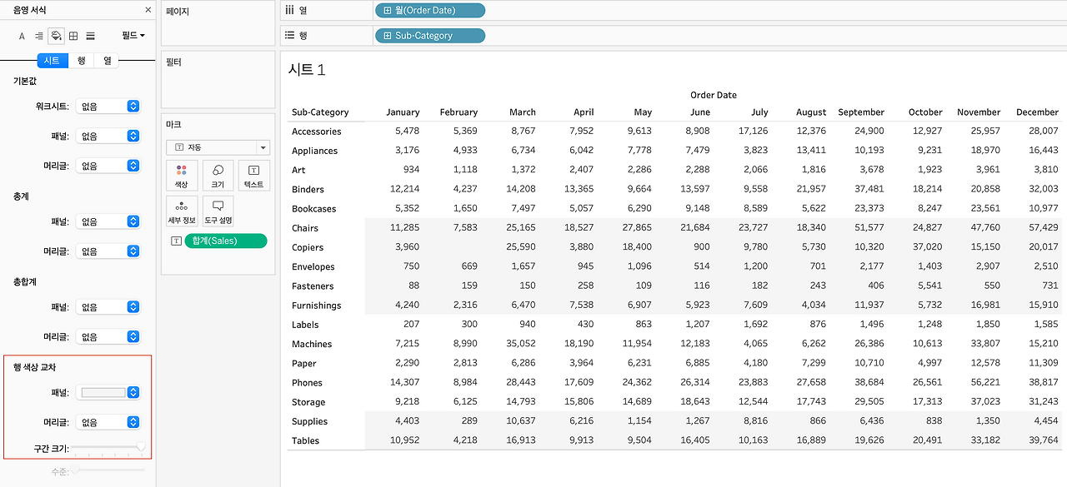1067x487 pixels.
Task: Click the Binders September value 37,481
Action: click(869, 189)
